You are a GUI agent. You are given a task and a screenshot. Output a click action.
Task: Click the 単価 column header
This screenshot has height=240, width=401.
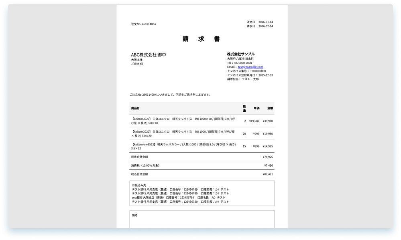[x=256, y=108]
